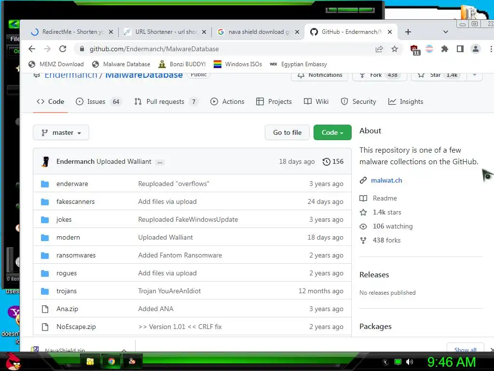
Task: Click the volume speaker tray icon
Action: click(x=409, y=362)
